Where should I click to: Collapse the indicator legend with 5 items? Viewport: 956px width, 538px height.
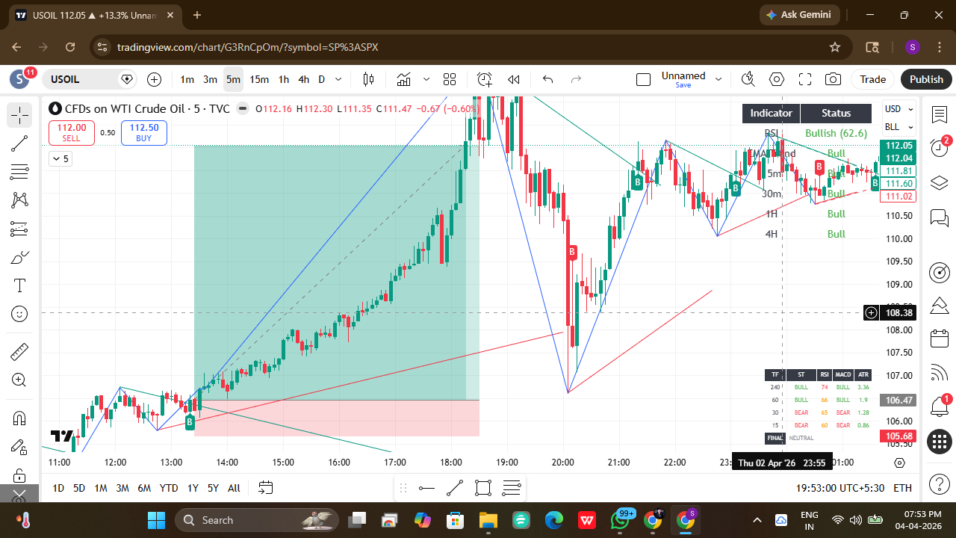[60, 158]
